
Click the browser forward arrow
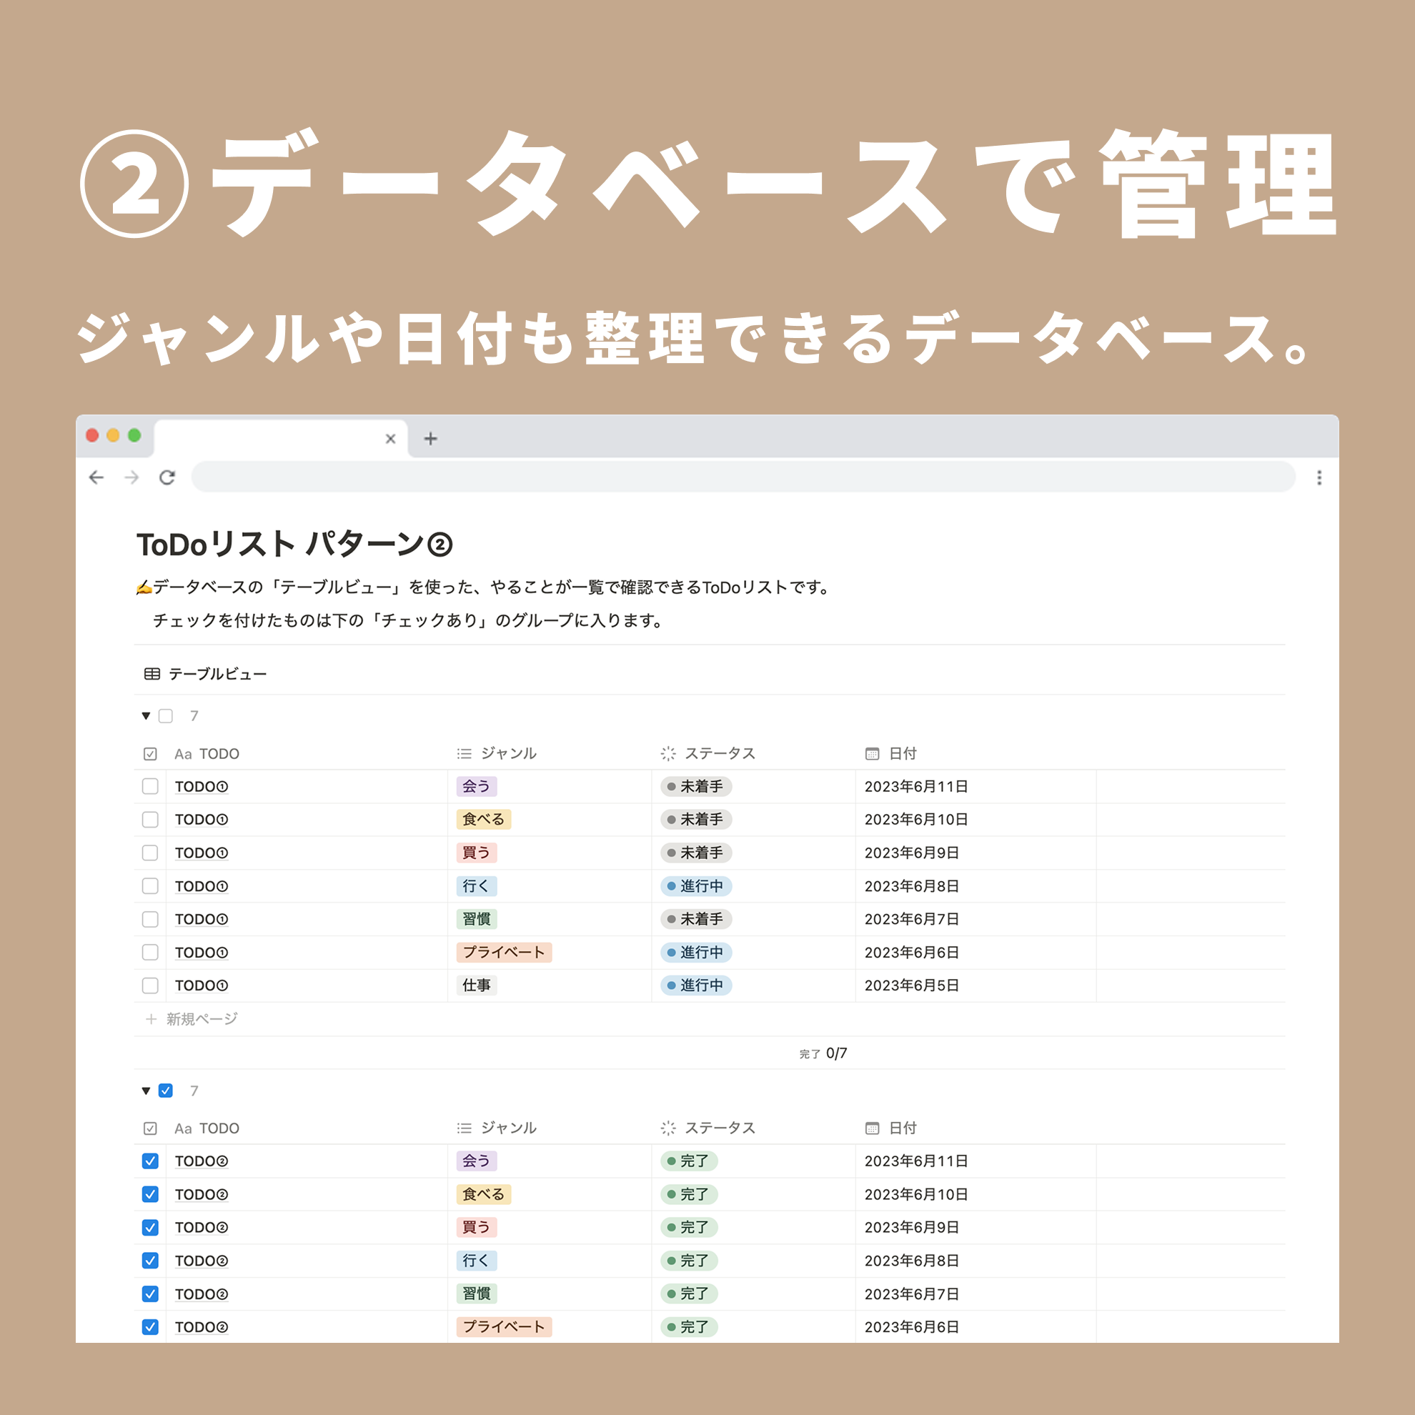pyautogui.click(x=131, y=477)
